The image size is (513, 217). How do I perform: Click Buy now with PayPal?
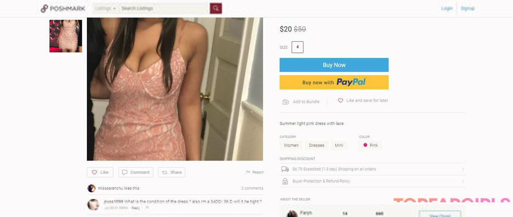click(334, 82)
